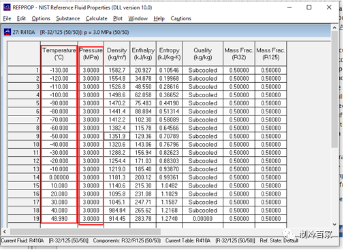Select row header number 1
Viewport: 346px width, 252px height.
(x=24, y=70)
